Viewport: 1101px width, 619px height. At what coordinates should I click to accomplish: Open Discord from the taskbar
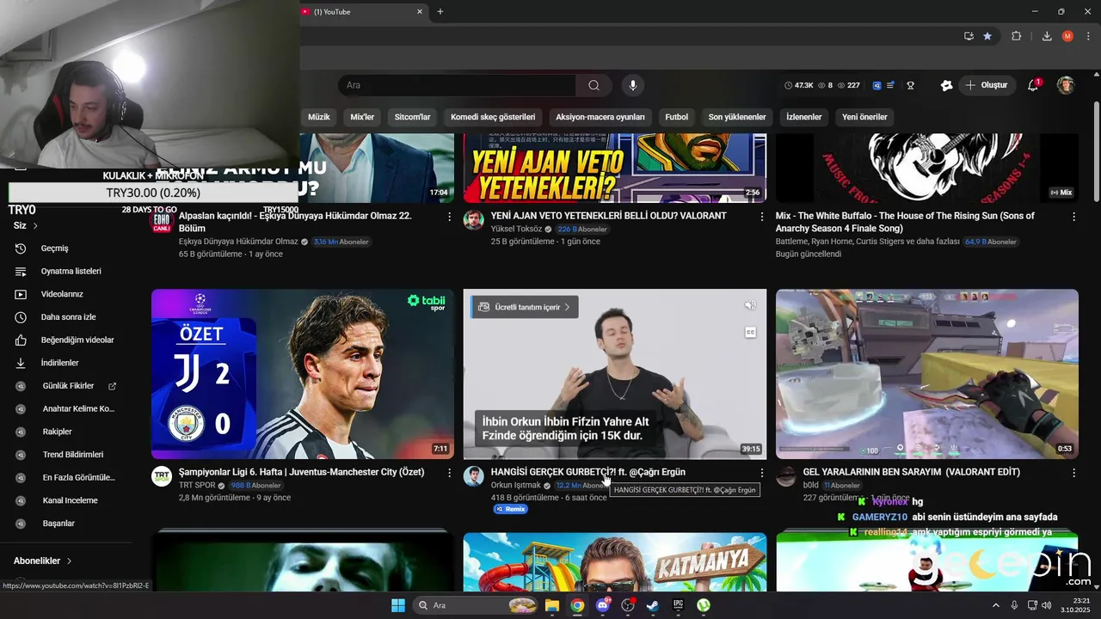603,605
